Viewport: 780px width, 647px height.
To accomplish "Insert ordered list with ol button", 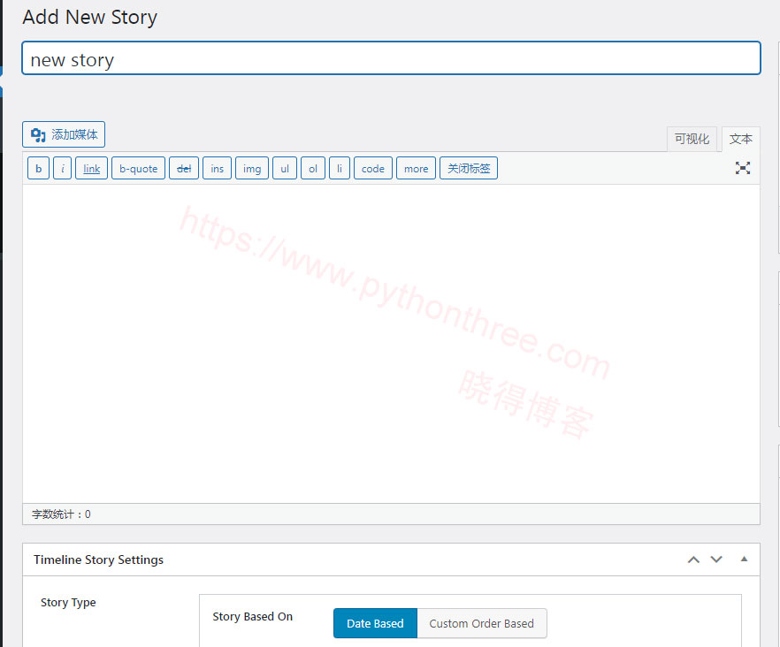I will tap(313, 168).
